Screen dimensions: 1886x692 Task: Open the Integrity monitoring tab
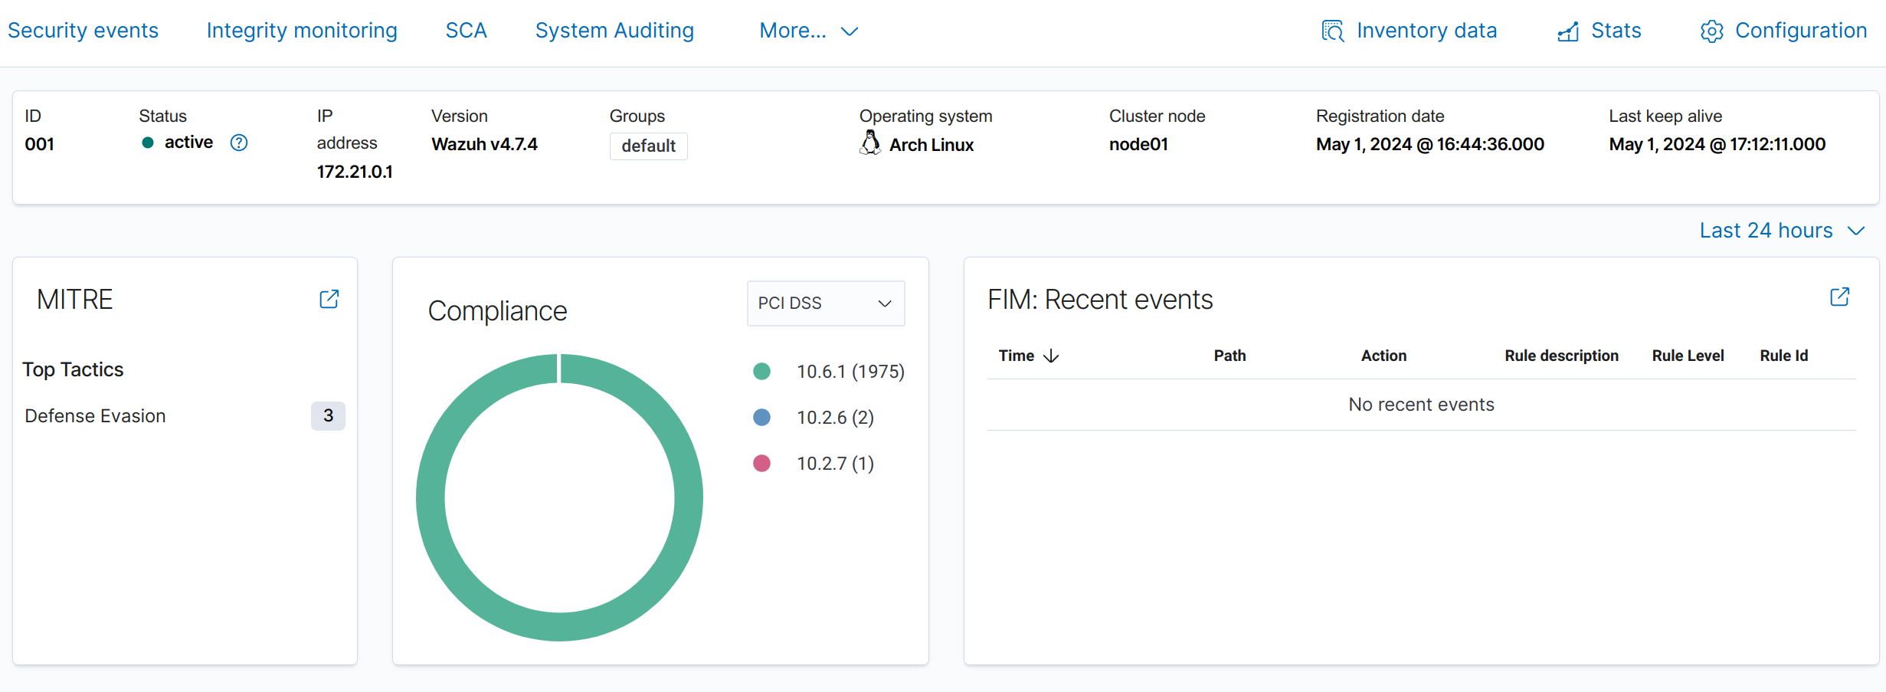(x=302, y=31)
